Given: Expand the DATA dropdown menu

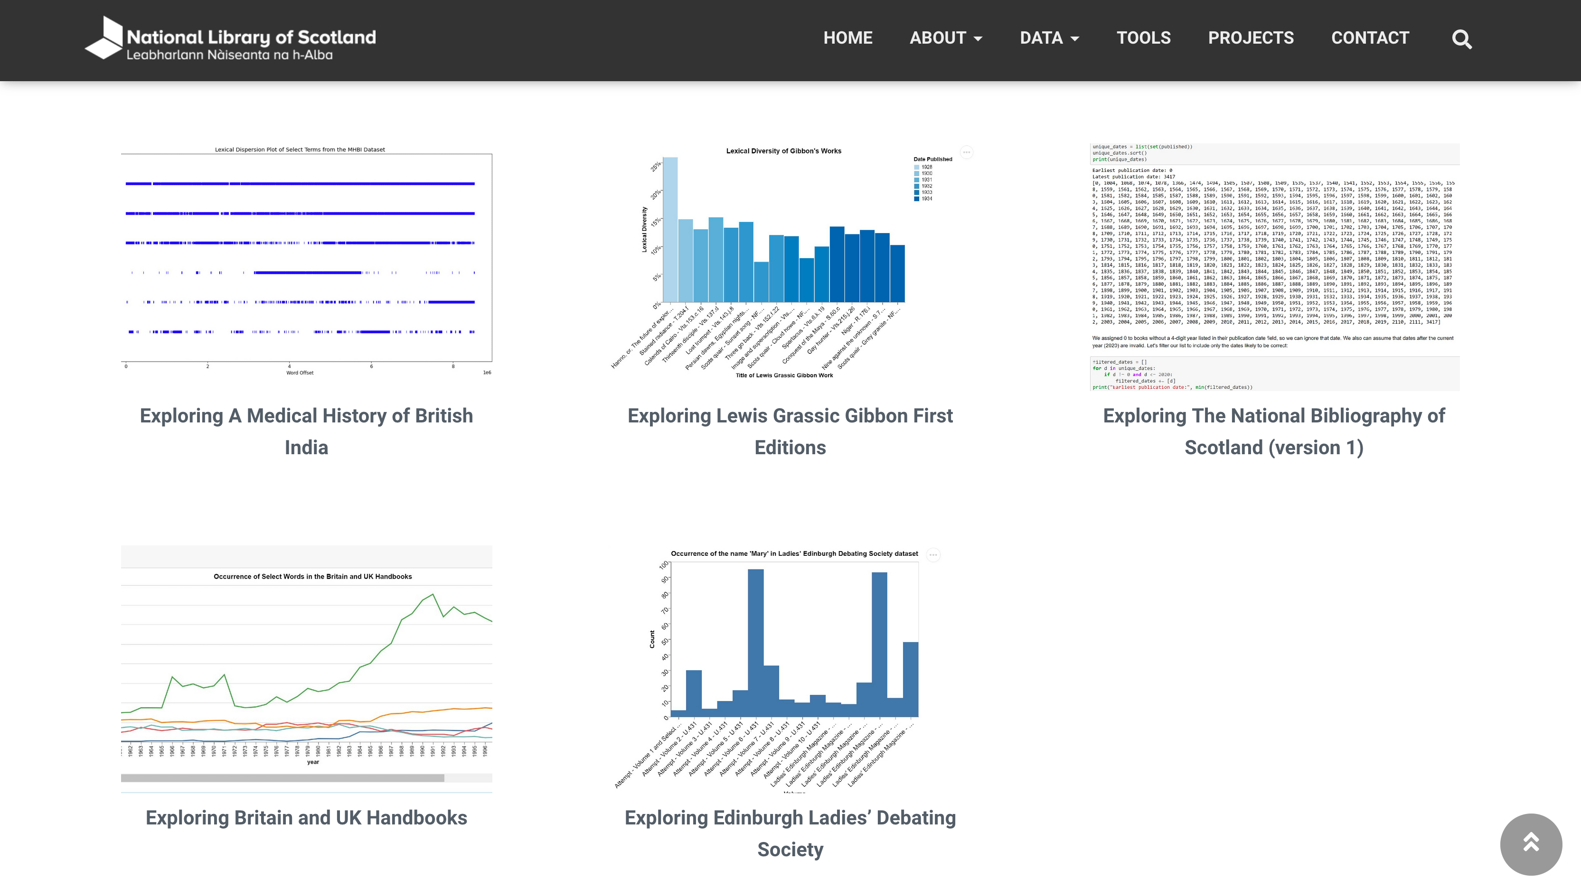Looking at the screenshot, I should click(1049, 38).
